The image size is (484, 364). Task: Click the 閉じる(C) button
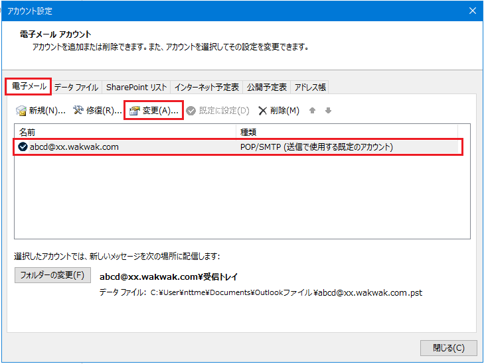(x=447, y=347)
